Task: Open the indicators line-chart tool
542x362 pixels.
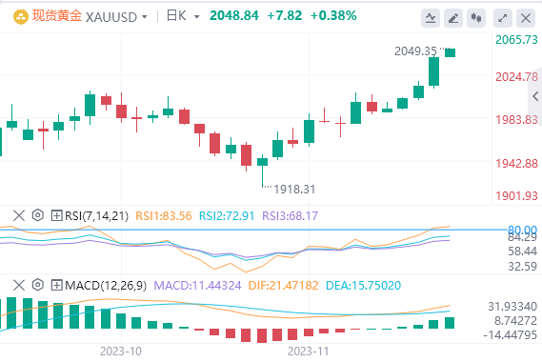Action: click(431, 18)
